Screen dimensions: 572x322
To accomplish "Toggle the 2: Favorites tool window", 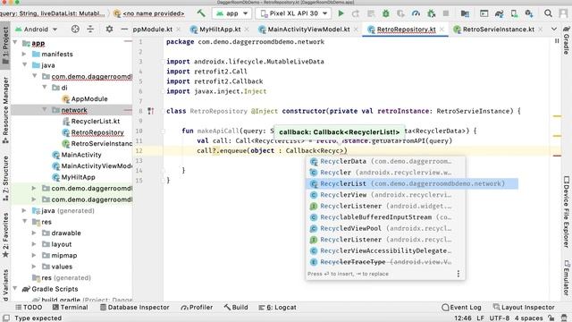I will (x=5, y=234).
